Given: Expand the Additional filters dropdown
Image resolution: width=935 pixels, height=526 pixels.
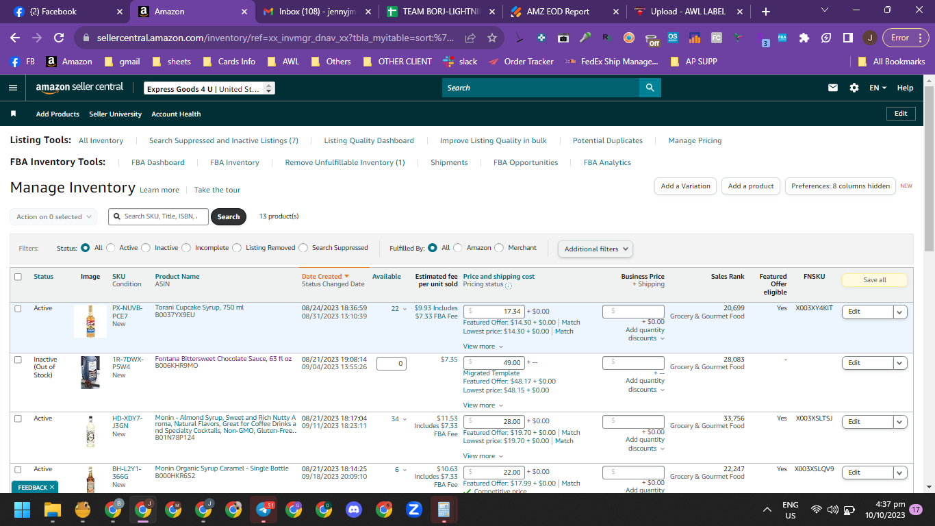Looking at the screenshot, I should coord(595,249).
